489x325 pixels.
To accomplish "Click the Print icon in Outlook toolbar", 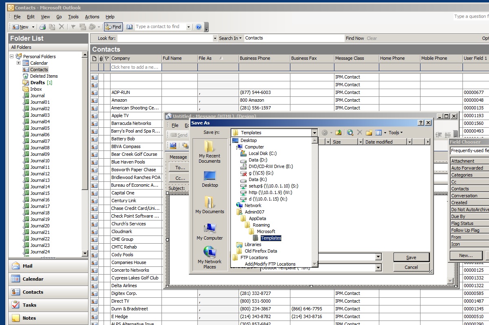I will tap(43, 27).
